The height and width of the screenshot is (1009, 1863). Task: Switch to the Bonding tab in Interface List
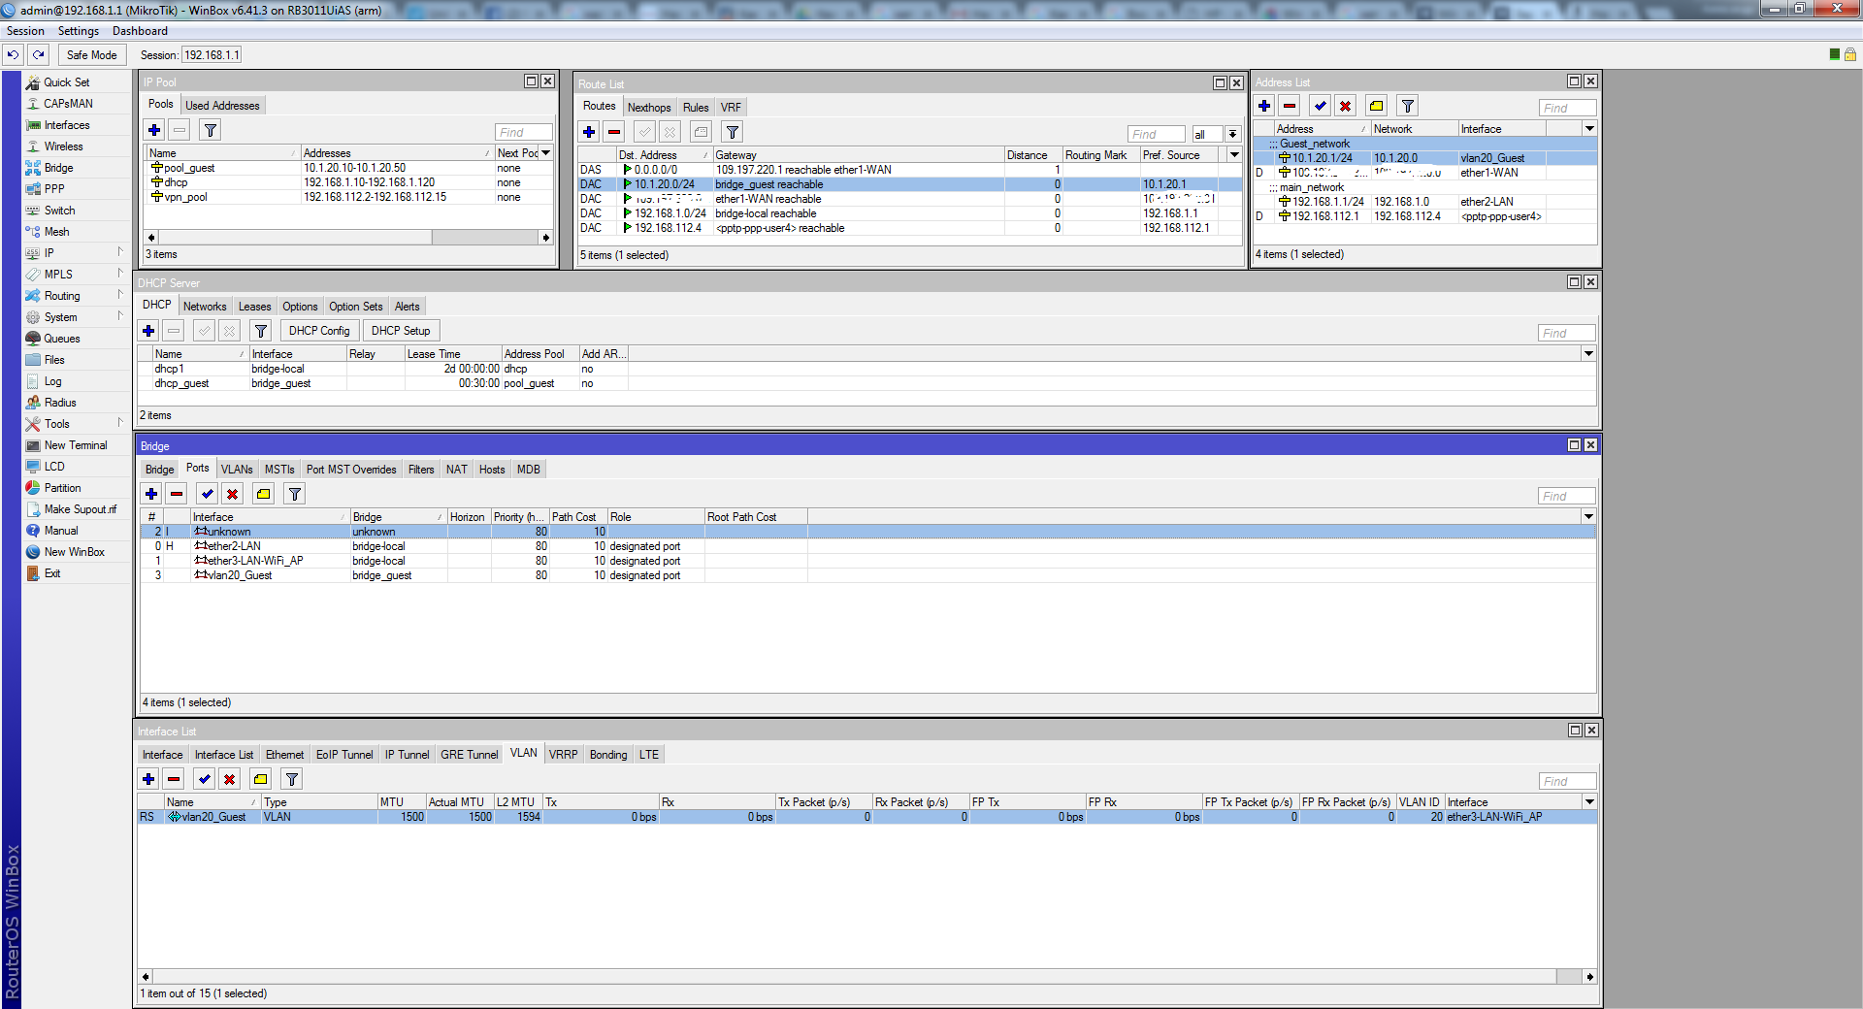click(608, 755)
